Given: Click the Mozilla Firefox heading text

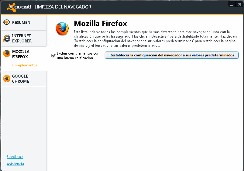Looking at the screenshot, I should [100, 23].
